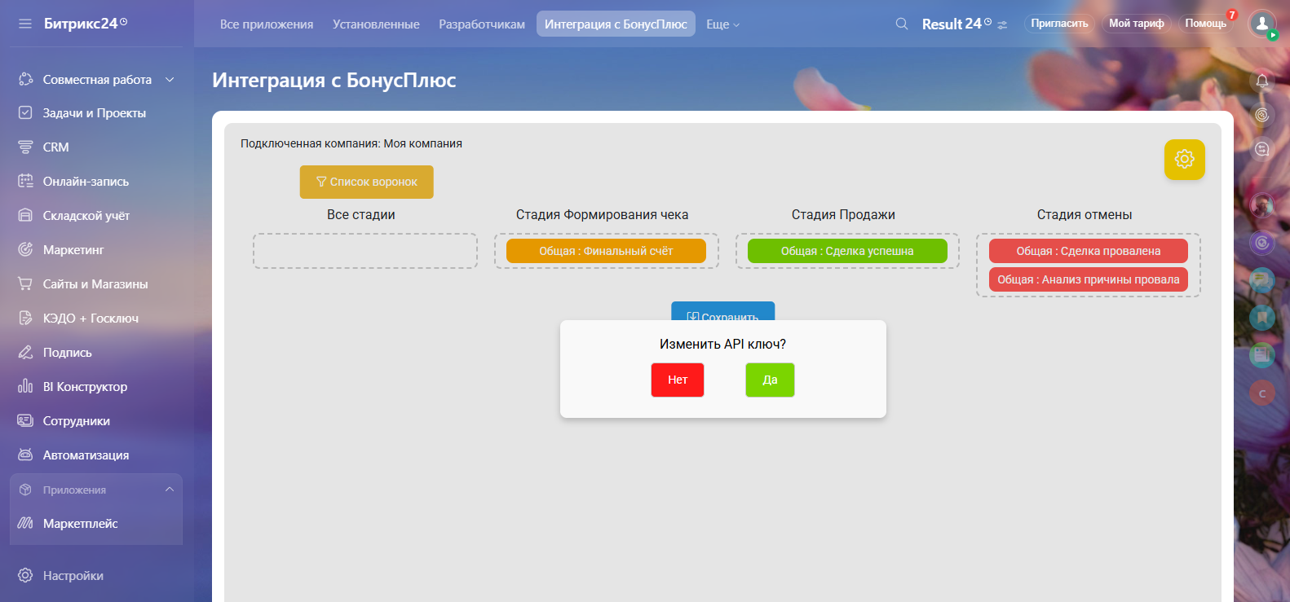
Task: Open the bookmark avatar in right panel
Action: point(1262,318)
